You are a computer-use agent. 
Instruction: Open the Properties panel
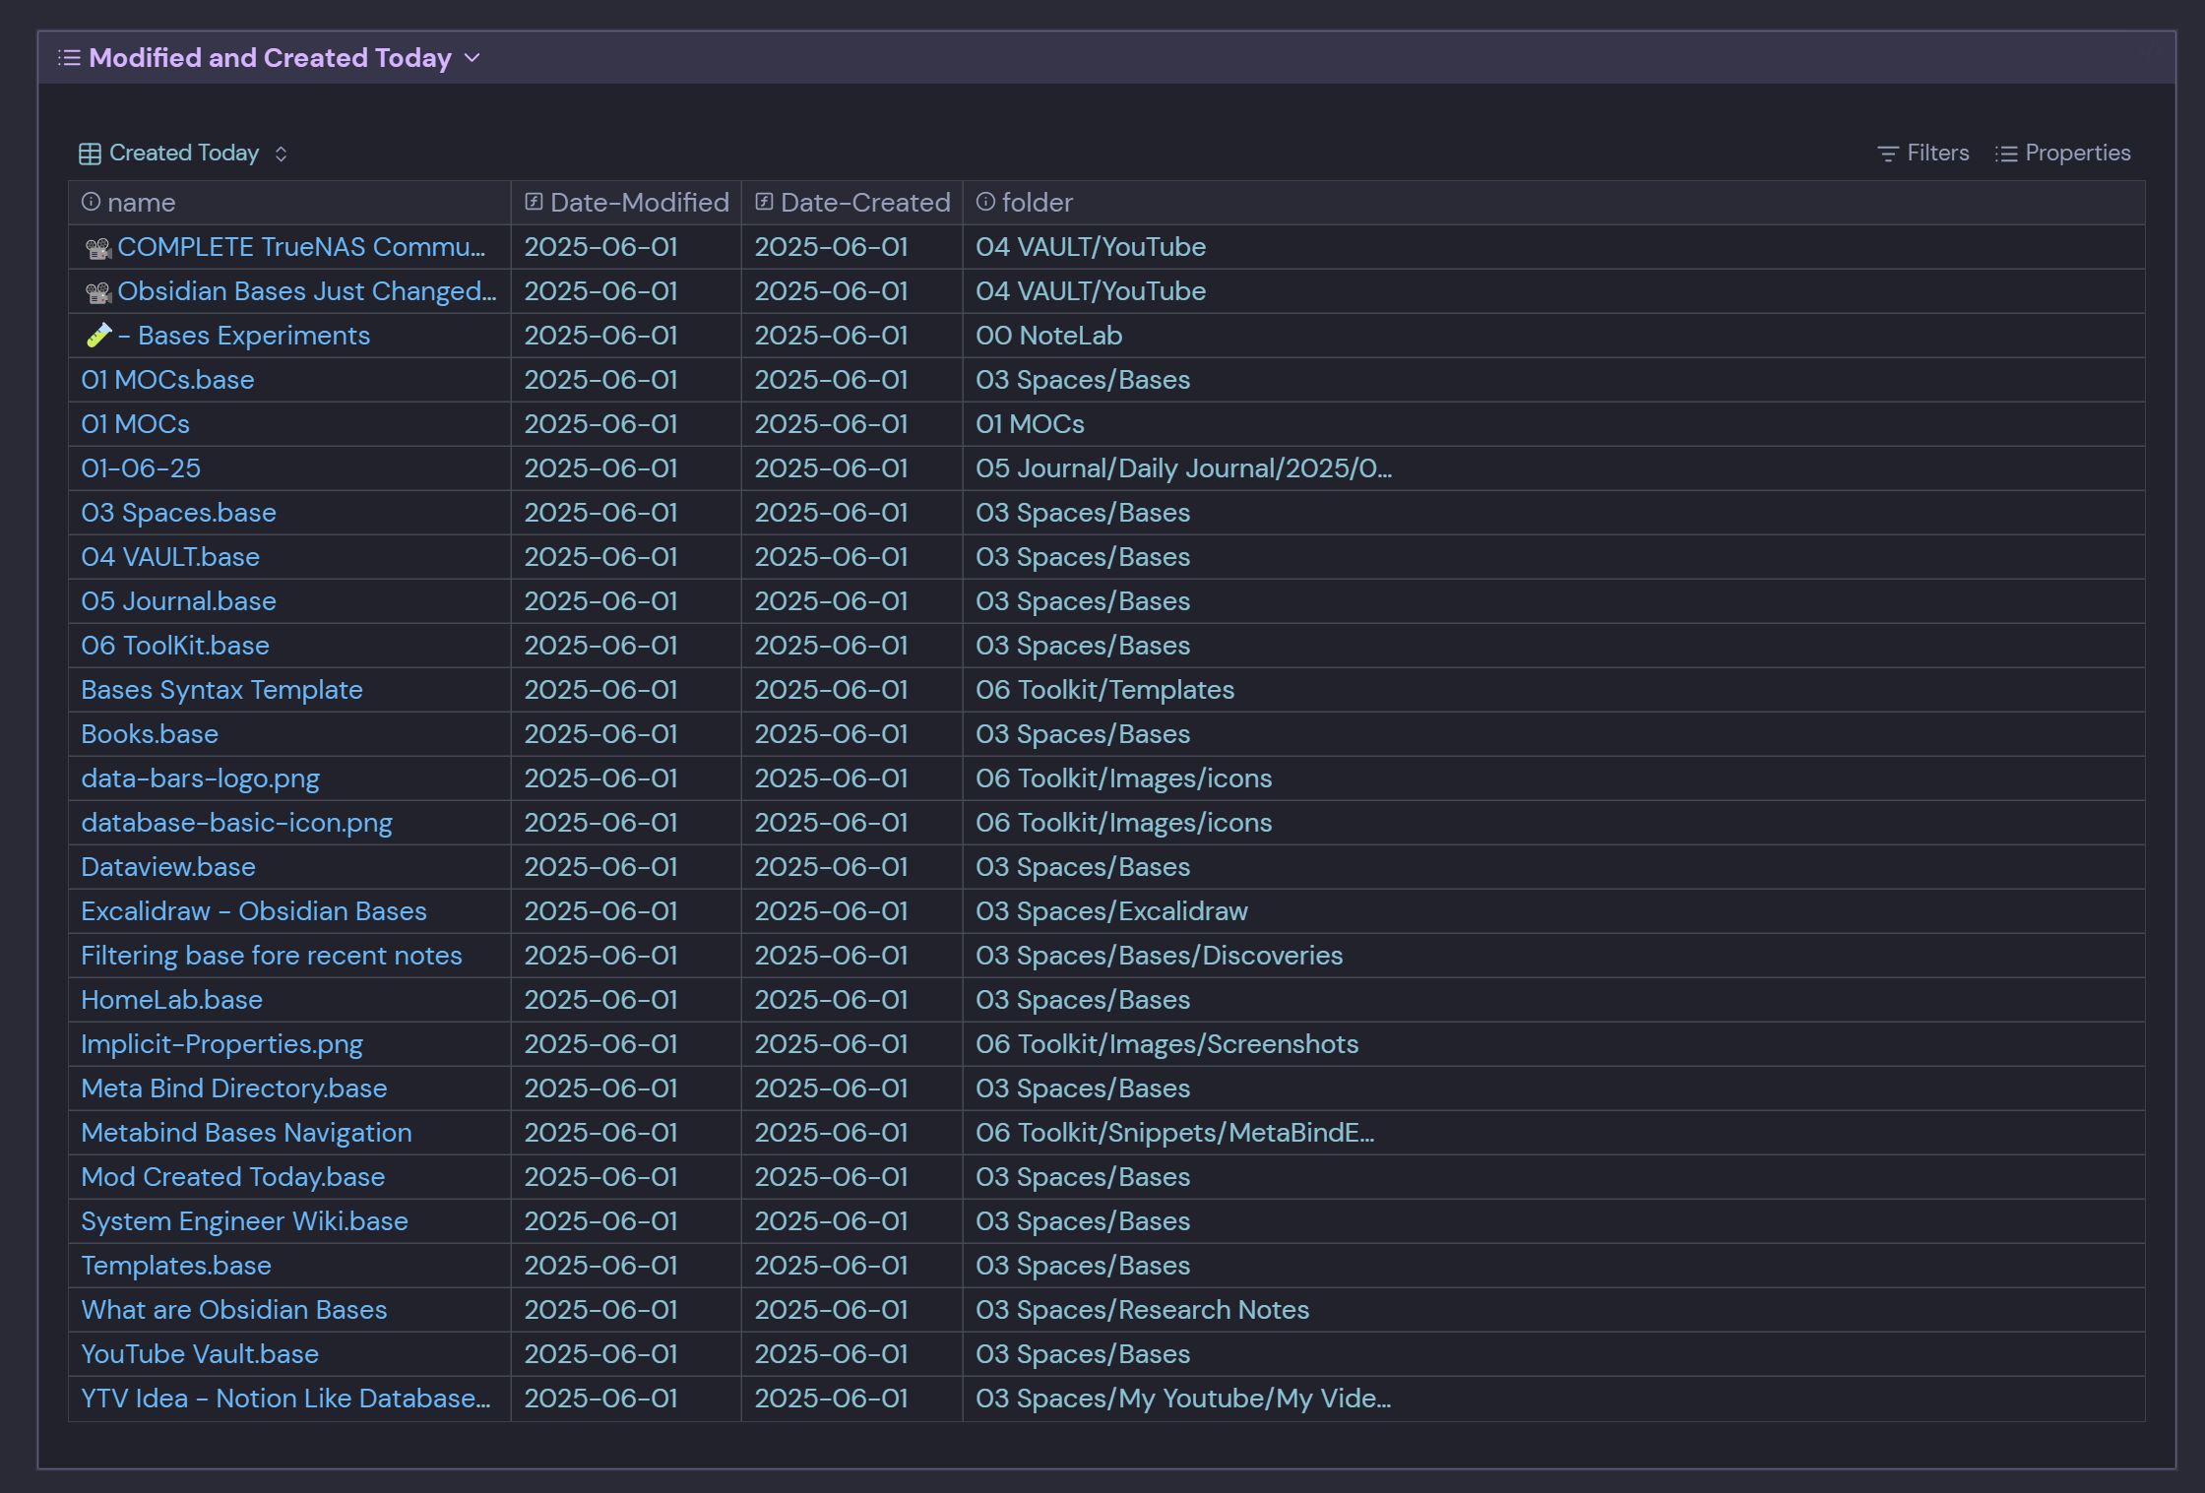tap(2062, 154)
